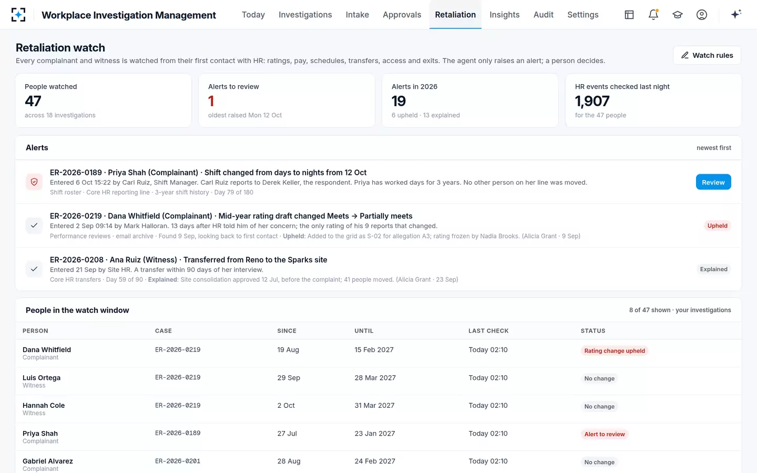This screenshot has height=473, width=757.
Task: Click the Explained status badge
Action: 714,269
